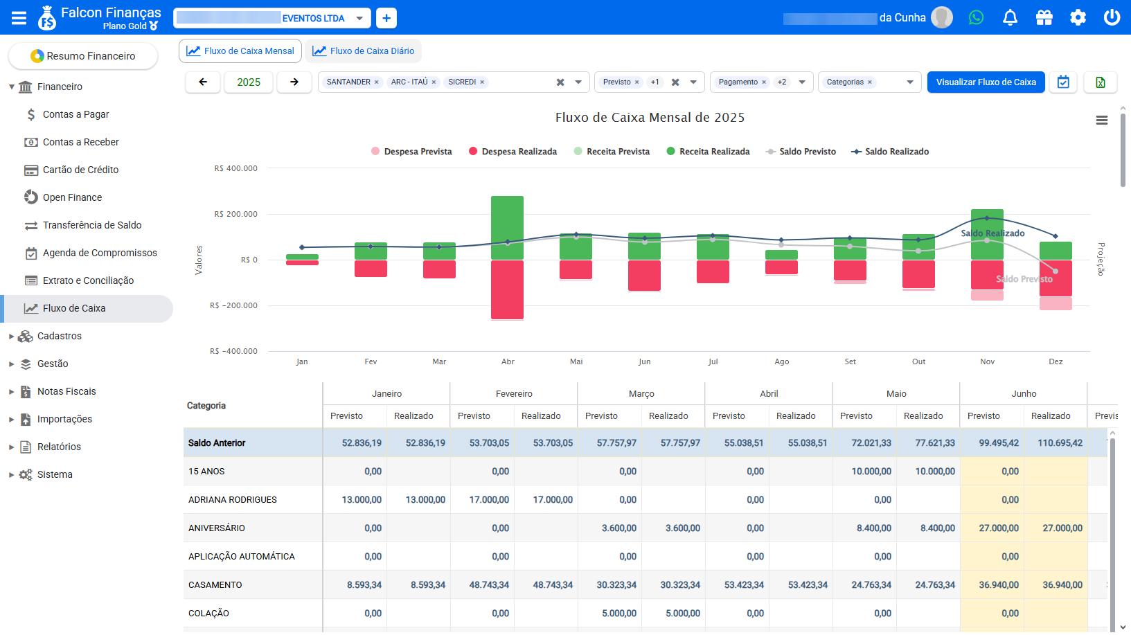Viewport: 1131px width, 635px height.
Task: Add a new company with plus button
Action: [x=386, y=18]
